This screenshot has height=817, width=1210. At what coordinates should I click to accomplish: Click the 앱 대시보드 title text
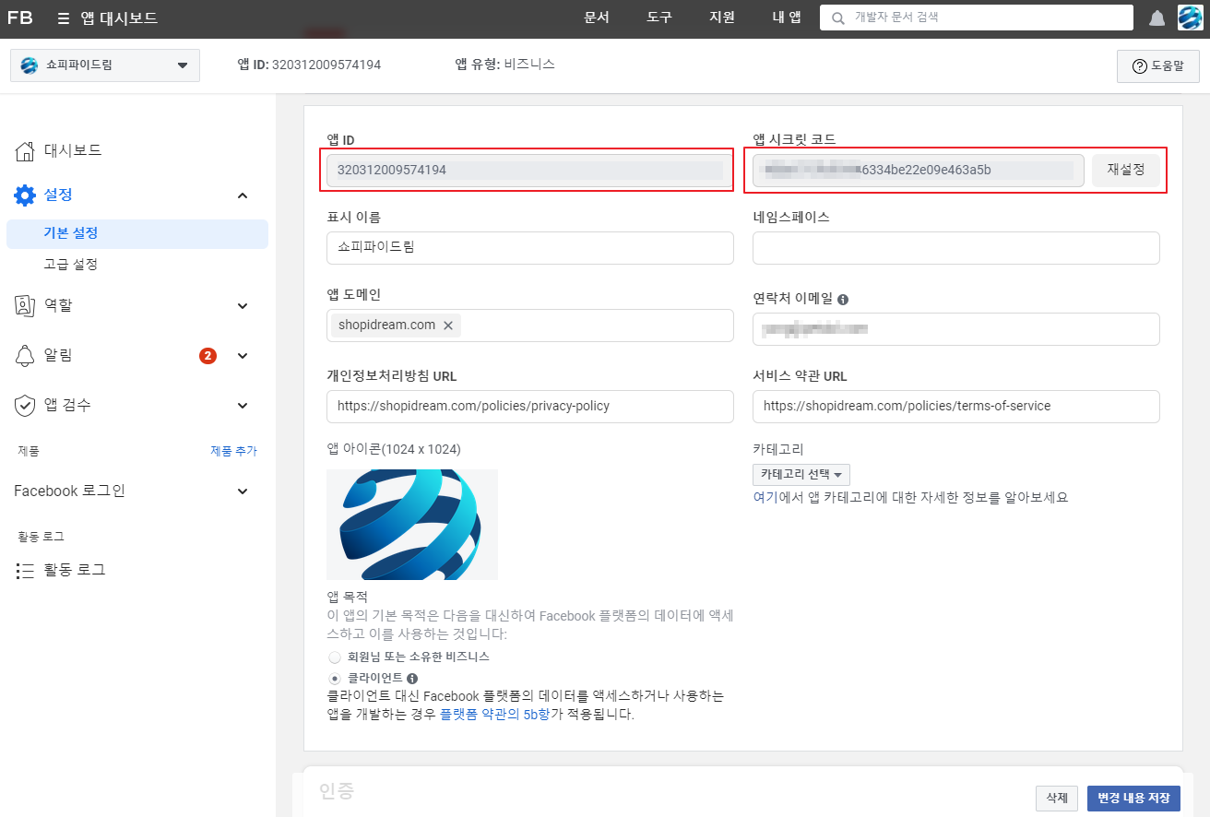(x=119, y=18)
